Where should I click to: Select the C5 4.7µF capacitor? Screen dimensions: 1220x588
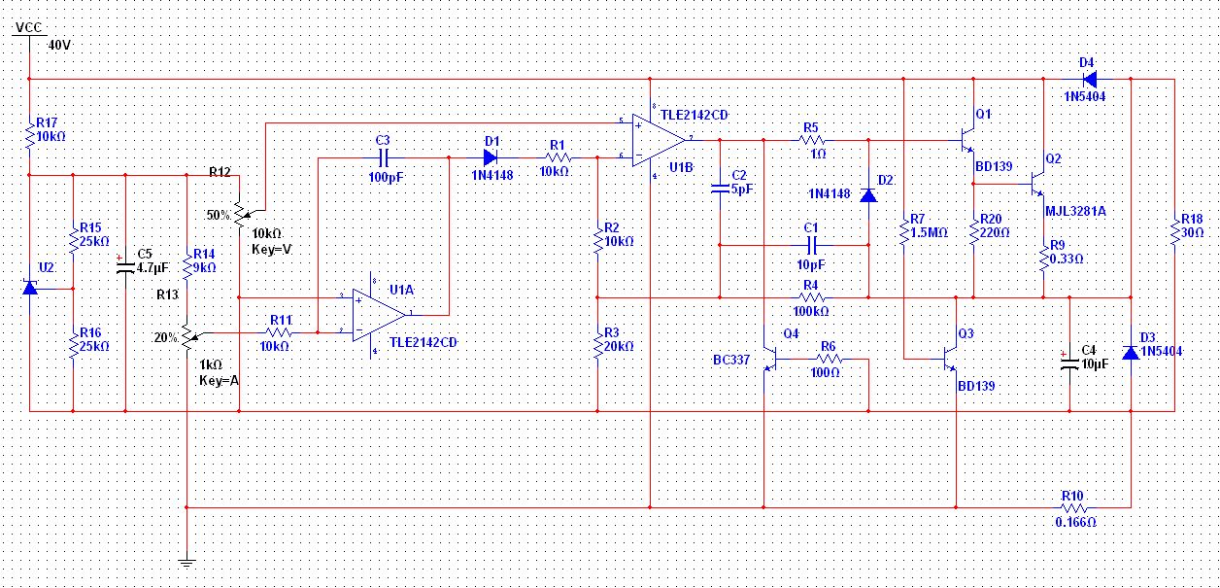(x=126, y=266)
